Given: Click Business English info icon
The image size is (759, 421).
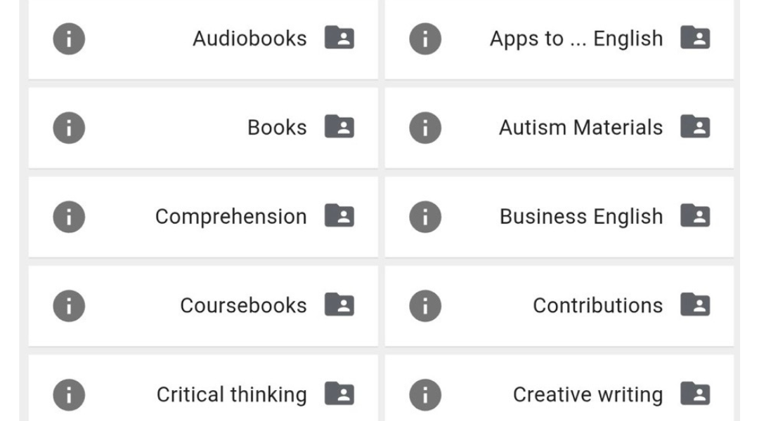Looking at the screenshot, I should 425,217.
